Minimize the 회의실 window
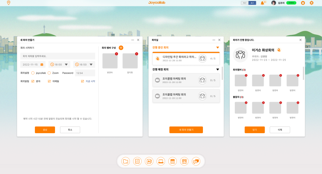Viewport: 322px width, 174px height. (x=214, y=40)
